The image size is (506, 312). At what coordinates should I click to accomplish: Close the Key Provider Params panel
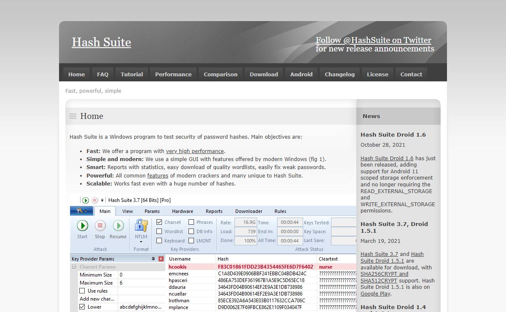point(161,259)
